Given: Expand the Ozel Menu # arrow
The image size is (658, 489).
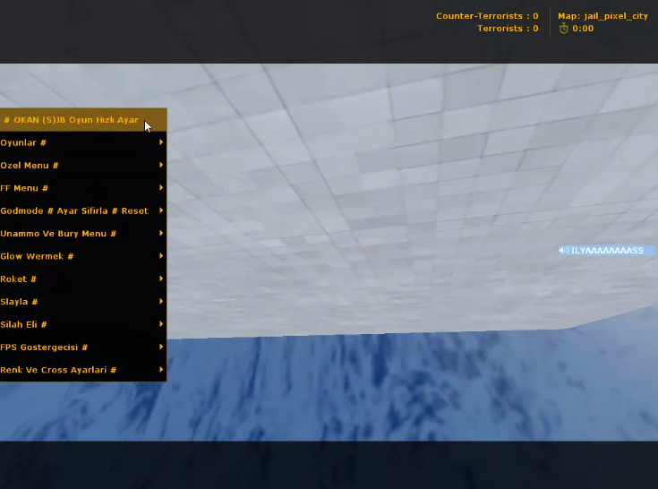Looking at the screenshot, I should (x=161, y=165).
